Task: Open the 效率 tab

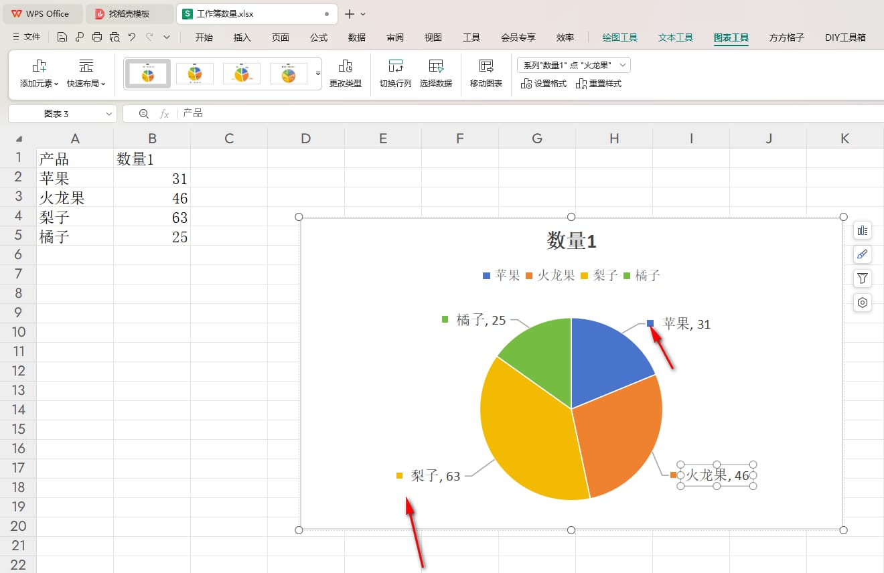Action: tap(565, 37)
